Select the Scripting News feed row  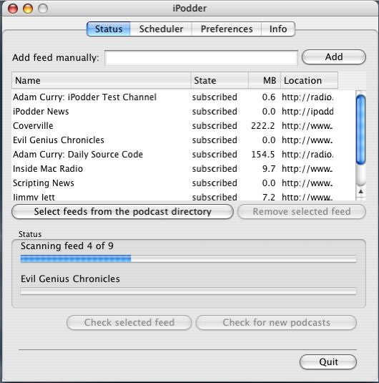pos(184,183)
